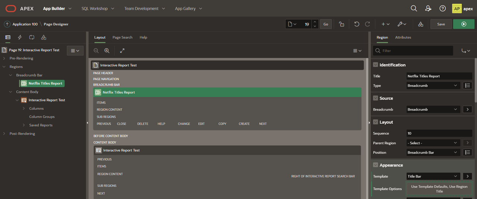Click the Go button
The width and height of the screenshot is (477, 199).
[326, 24]
